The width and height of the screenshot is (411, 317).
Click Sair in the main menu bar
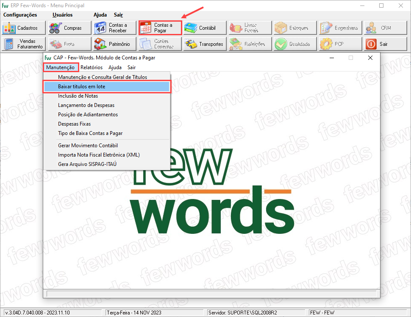coord(119,15)
